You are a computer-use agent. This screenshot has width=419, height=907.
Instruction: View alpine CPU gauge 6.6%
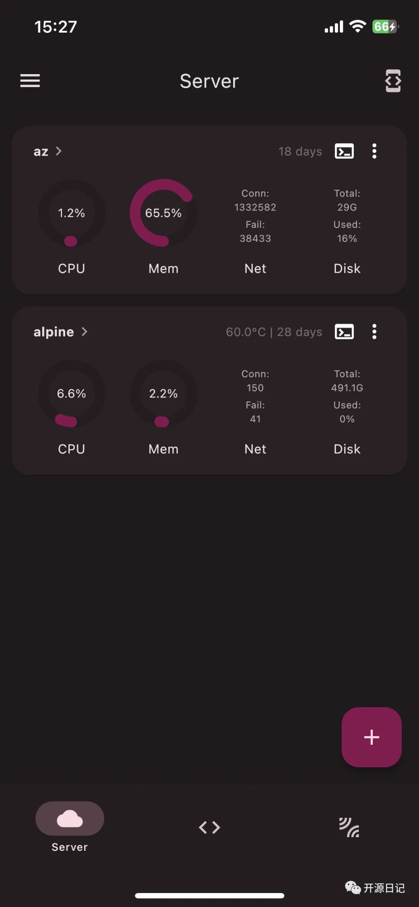point(71,394)
